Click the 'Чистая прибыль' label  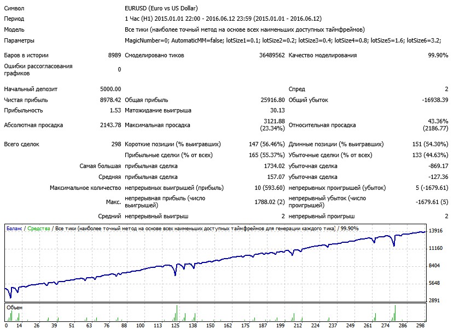tap(26, 100)
